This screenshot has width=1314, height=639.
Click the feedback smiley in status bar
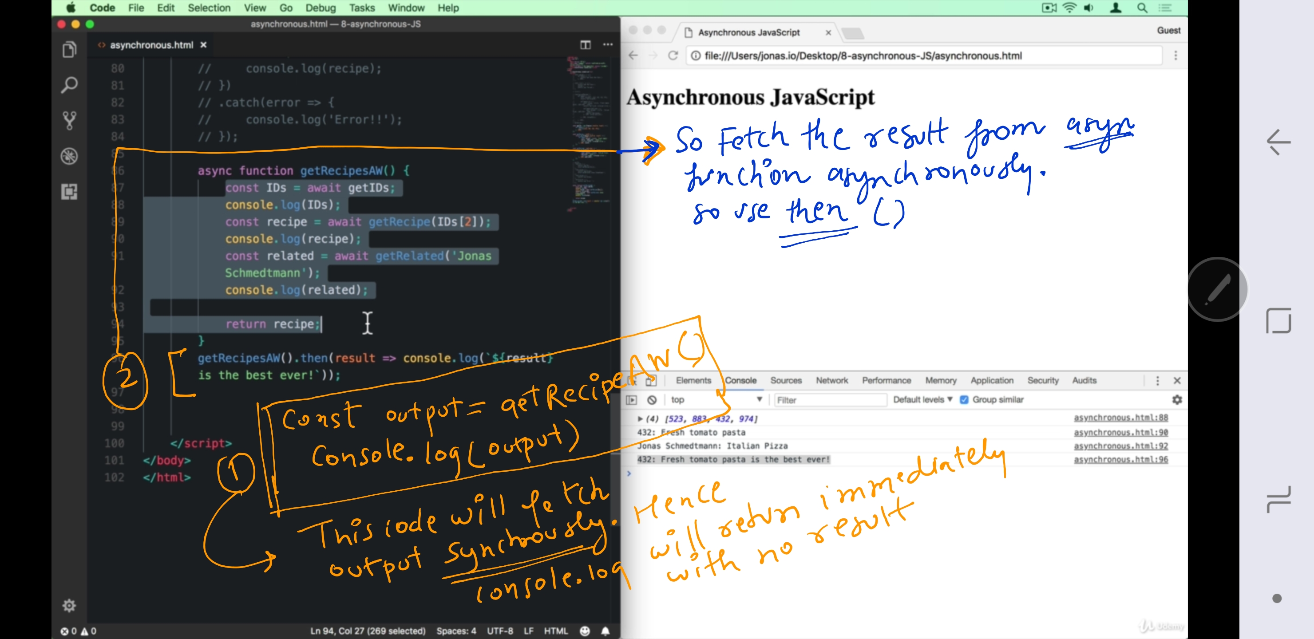[585, 631]
